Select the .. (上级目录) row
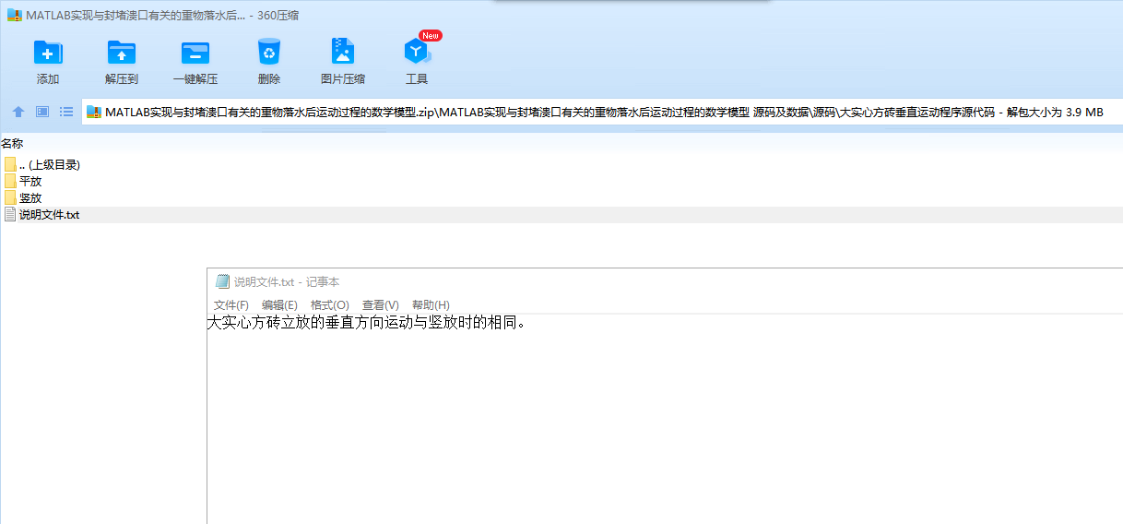Screen dimensions: 1123x524 point(561,164)
